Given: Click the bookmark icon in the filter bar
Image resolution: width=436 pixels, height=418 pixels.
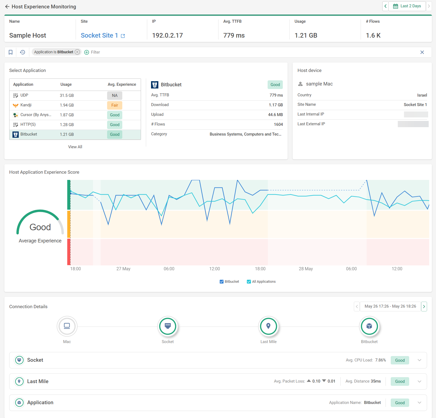Looking at the screenshot, I should point(11,52).
